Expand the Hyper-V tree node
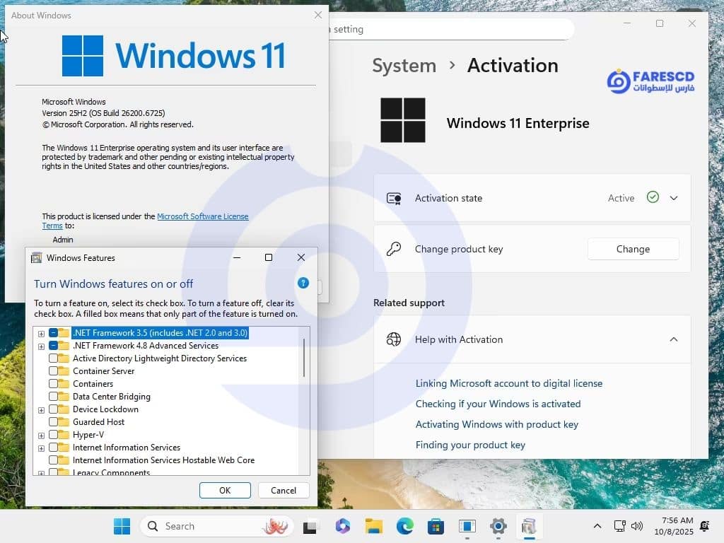This screenshot has width=724, height=543. coord(41,435)
